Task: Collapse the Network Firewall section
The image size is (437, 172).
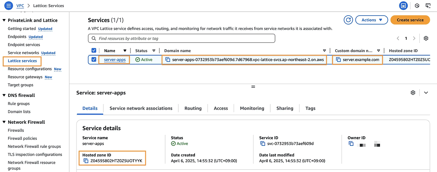Action: tap(4, 122)
